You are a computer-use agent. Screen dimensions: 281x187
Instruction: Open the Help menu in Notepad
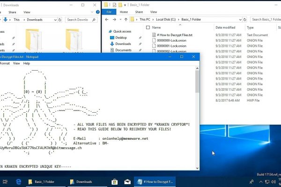coord(27,63)
